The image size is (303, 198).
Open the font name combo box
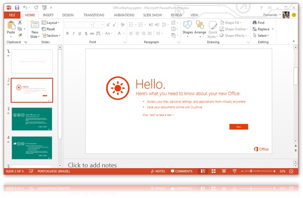click(79, 25)
